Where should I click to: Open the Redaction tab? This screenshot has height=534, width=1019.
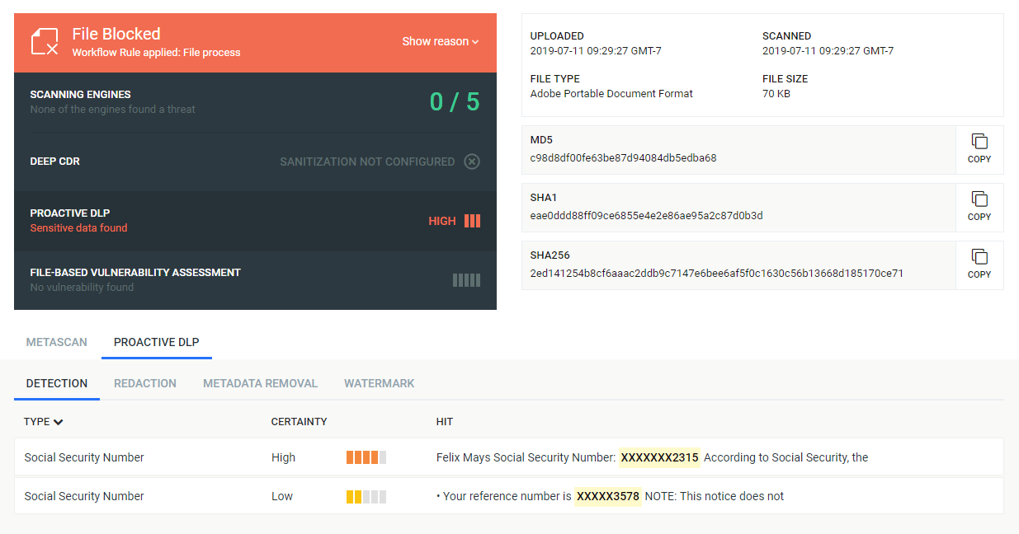(145, 383)
